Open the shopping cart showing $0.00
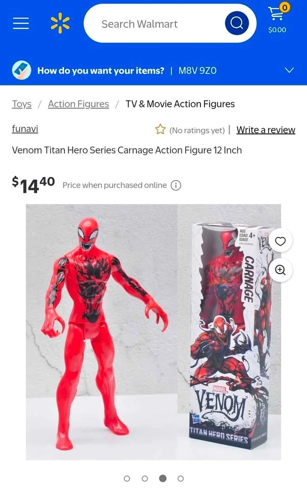Screen dimensions: 307x491 (277, 17)
